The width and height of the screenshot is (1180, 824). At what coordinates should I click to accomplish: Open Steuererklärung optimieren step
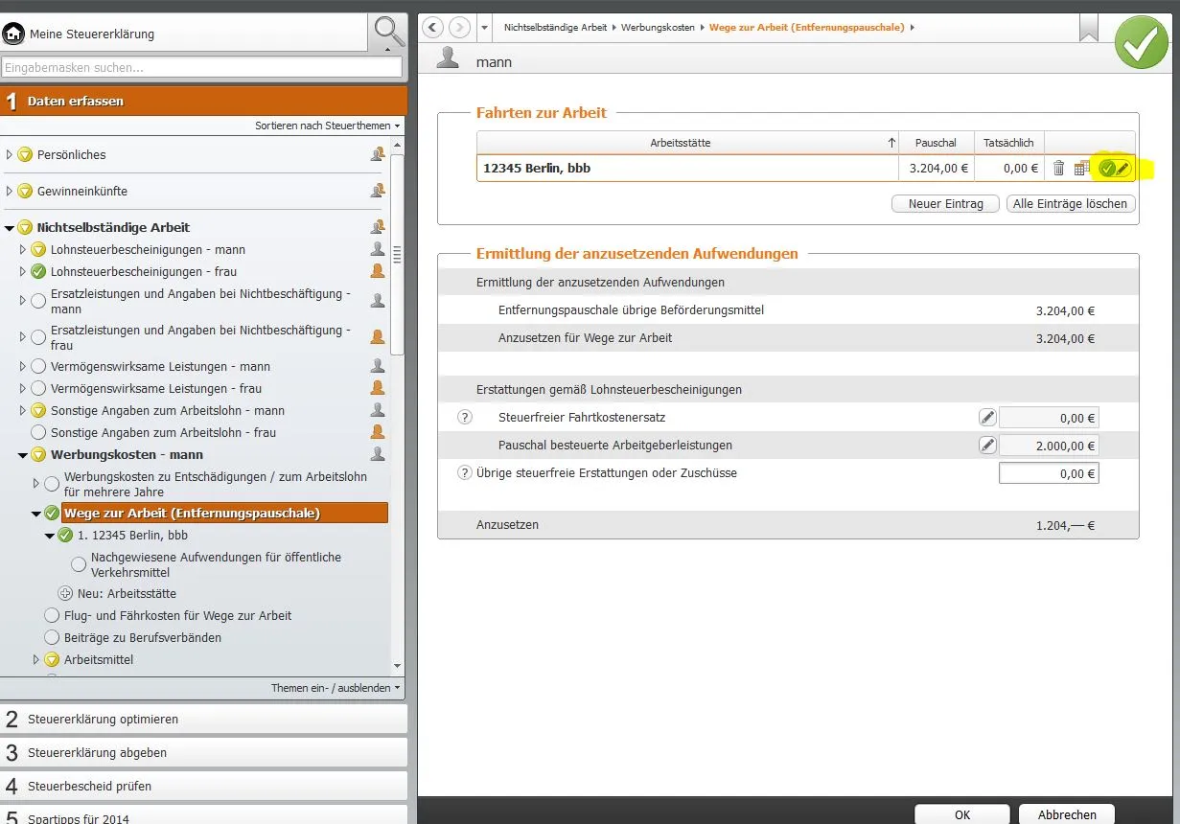[x=103, y=720]
